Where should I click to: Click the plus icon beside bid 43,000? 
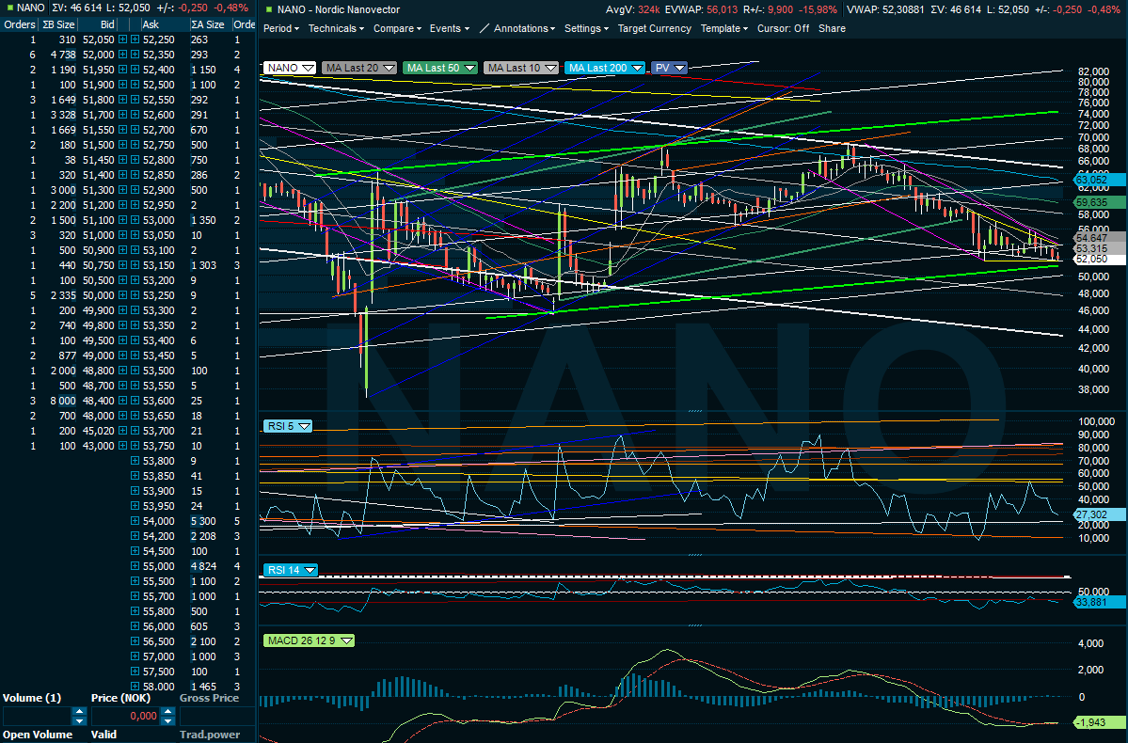click(x=123, y=446)
